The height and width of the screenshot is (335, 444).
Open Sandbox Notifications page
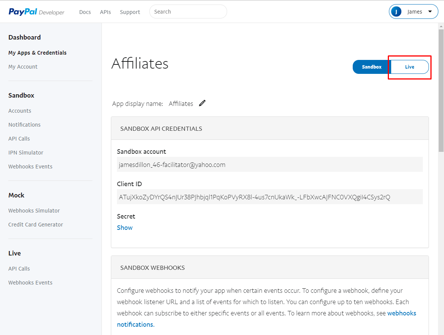coord(25,125)
